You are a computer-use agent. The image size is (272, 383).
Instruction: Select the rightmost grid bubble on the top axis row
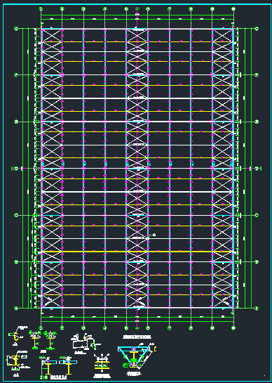click(233, 9)
